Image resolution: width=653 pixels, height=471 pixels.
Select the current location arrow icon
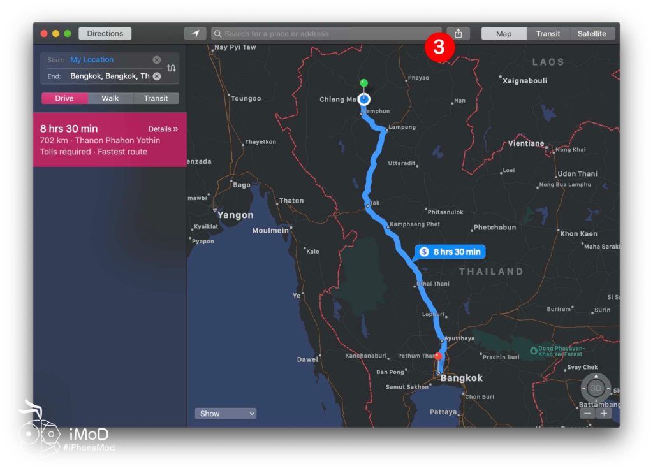point(196,33)
